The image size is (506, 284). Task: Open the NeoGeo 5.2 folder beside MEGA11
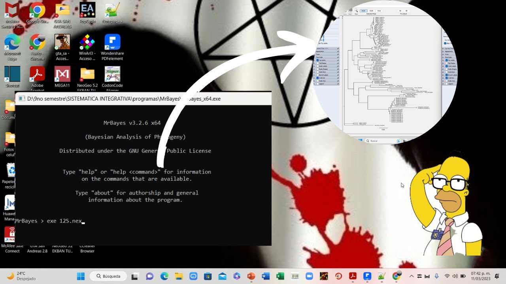[x=87, y=78]
